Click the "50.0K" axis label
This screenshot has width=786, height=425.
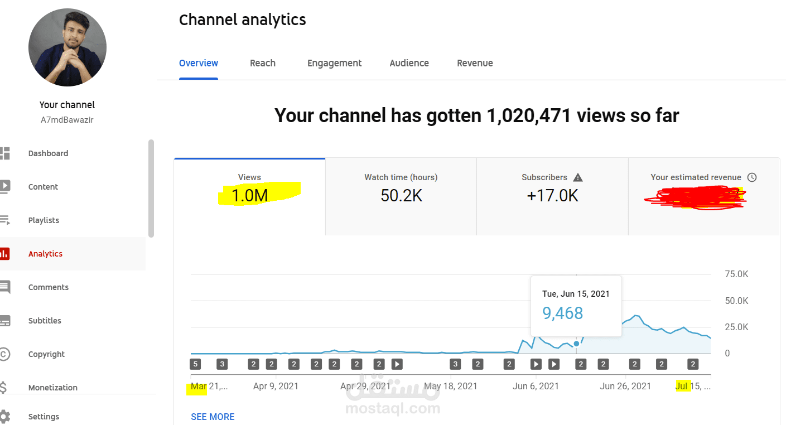click(x=736, y=301)
